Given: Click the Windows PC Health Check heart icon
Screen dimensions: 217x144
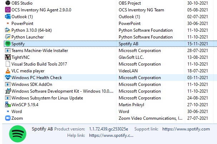Looking at the screenshot, I should pyautogui.click(x=8, y=77).
